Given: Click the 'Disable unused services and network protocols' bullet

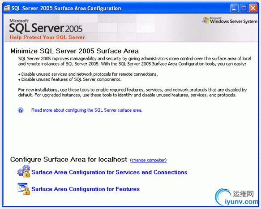Looking at the screenshot, I should [x=88, y=74].
